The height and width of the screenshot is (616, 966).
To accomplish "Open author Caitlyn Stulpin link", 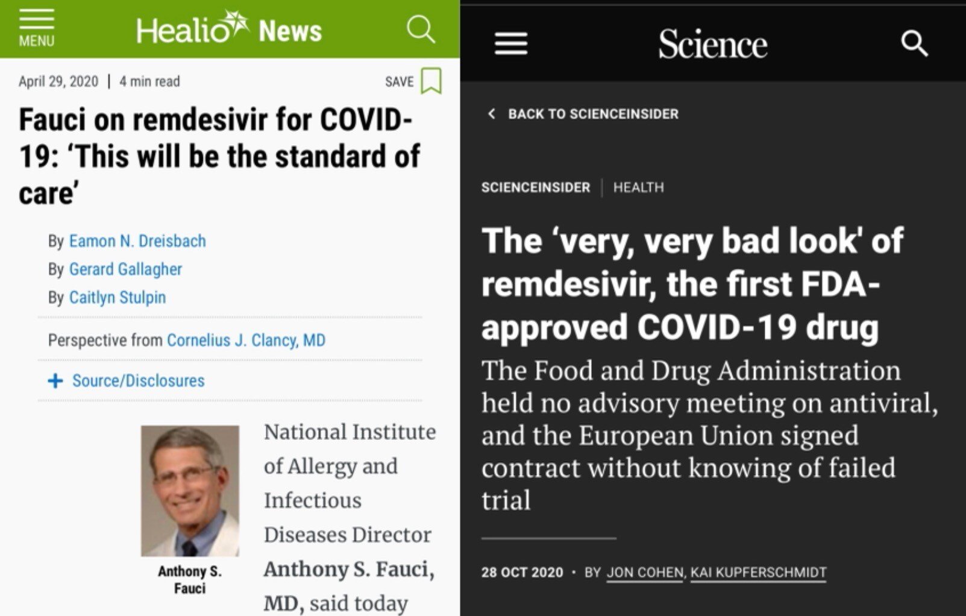I will [118, 297].
